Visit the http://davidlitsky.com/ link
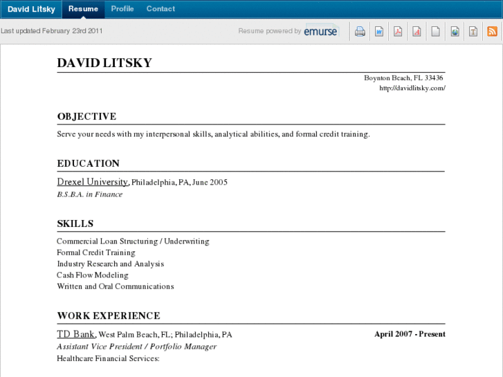 click(x=412, y=88)
